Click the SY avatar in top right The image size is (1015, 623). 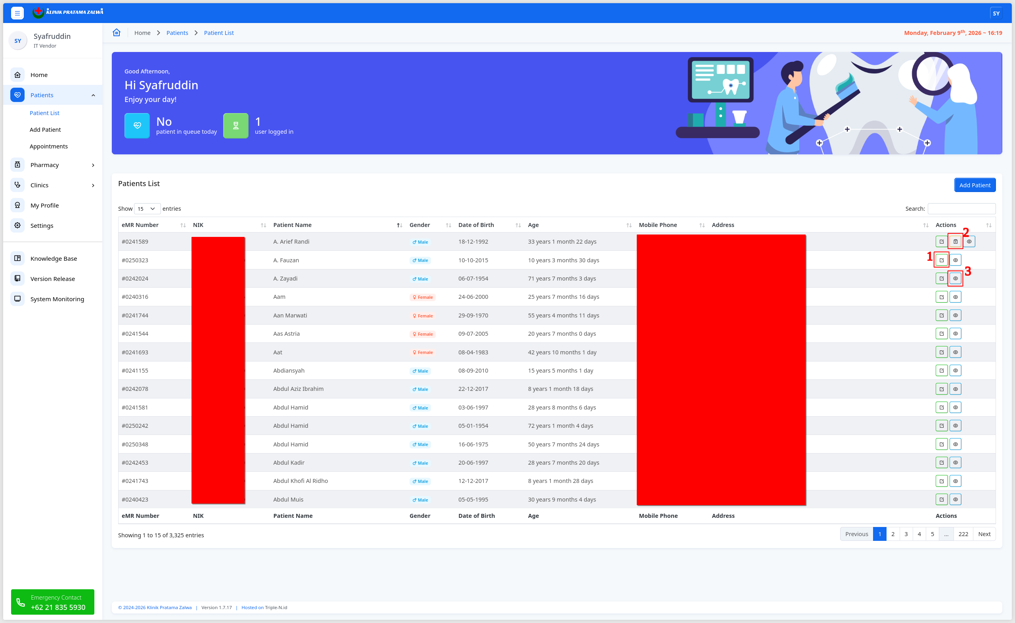996,13
